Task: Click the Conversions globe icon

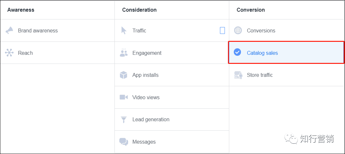Action: click(x=238, y=30)
